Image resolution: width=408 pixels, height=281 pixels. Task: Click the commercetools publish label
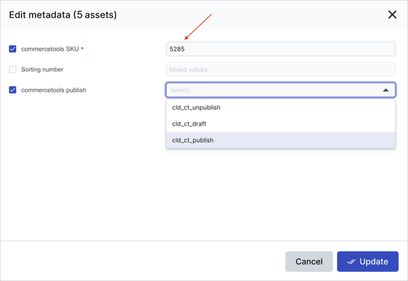[x=54, y=90]
